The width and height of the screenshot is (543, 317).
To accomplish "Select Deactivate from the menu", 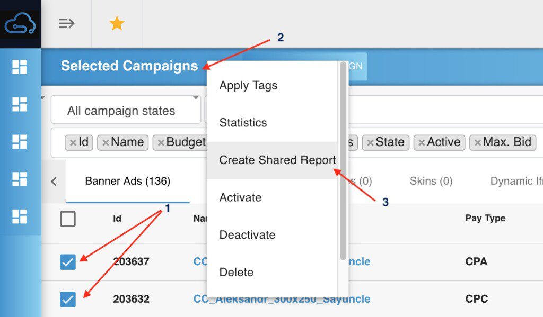I will 247,234.
